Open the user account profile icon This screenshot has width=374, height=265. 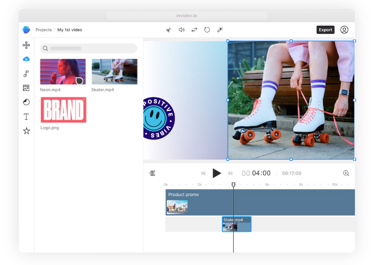coord(344,30)
